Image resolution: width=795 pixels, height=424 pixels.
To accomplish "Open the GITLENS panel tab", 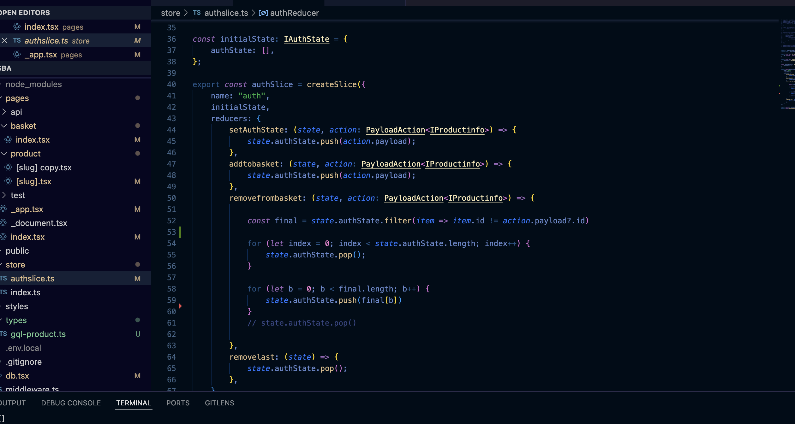I will point(219,403).
